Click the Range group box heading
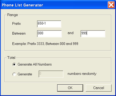 pyautogui.click(x=12, y=15)
